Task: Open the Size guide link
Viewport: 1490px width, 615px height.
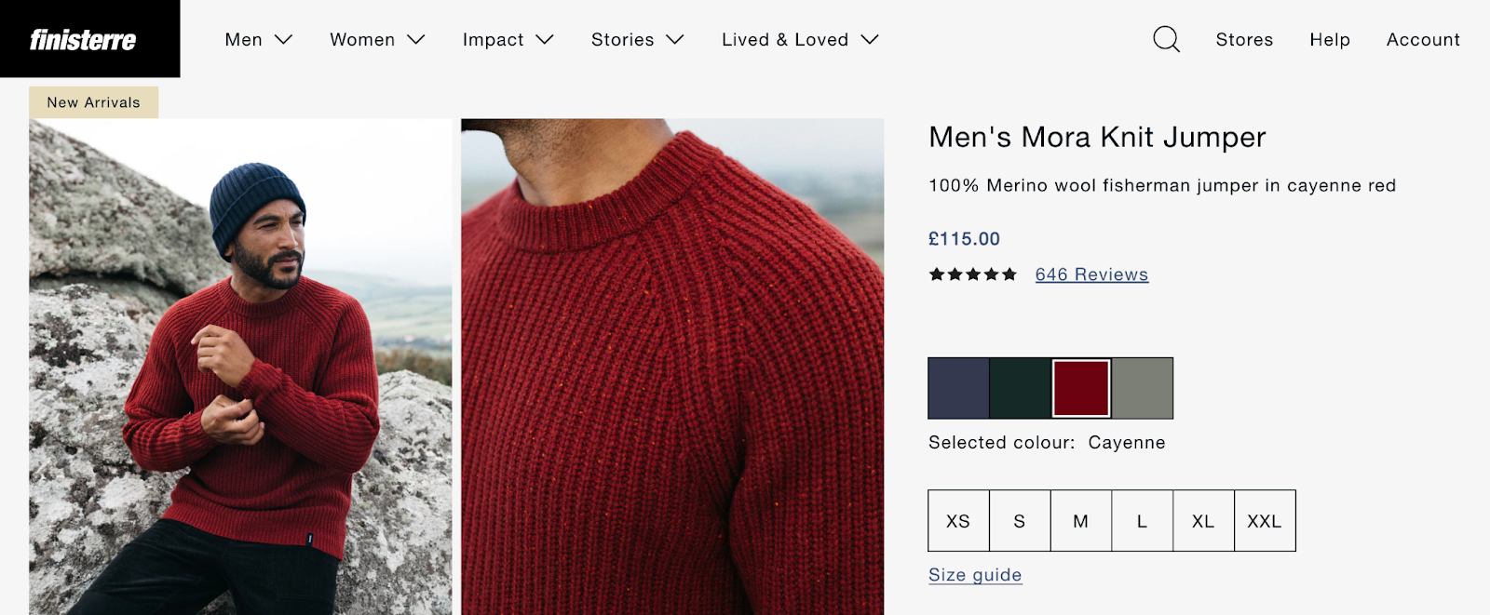Action: coord(975,575)
